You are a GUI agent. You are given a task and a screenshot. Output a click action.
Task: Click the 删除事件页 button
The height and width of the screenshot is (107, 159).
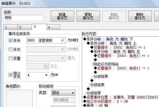coord(140,16)
